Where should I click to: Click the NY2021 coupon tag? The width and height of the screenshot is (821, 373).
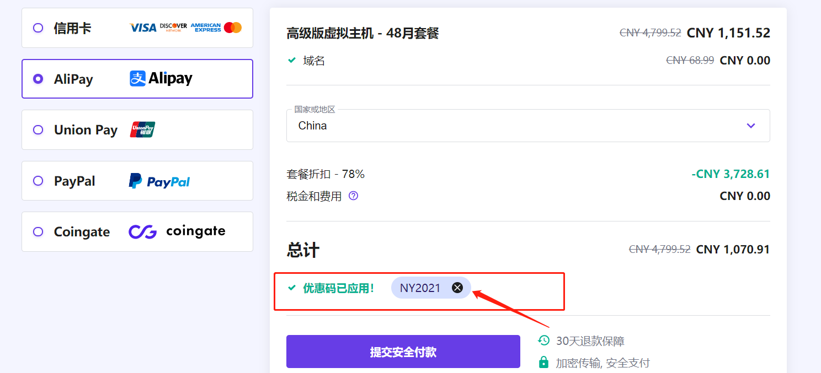[x=420, y=288]
